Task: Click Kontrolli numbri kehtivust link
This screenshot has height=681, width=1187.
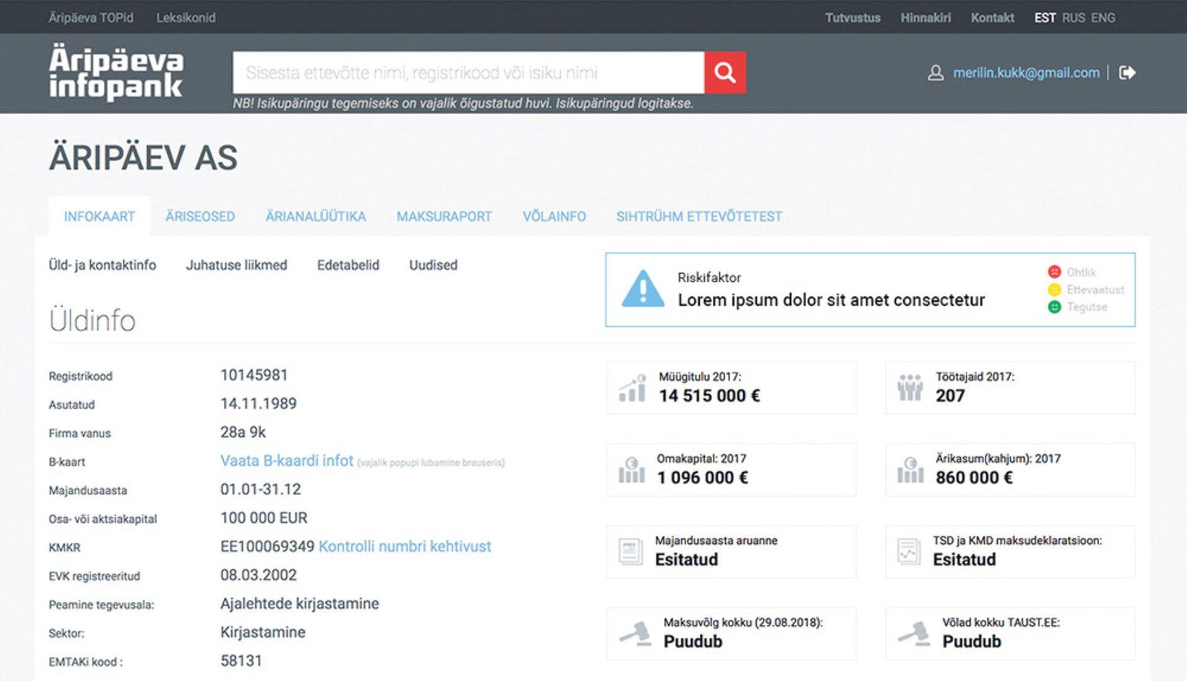Action: click(405, 546)
